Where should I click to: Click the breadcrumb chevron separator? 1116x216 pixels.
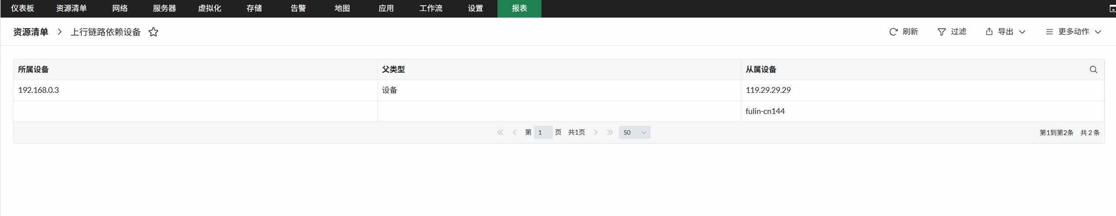[x=59, y=32]
